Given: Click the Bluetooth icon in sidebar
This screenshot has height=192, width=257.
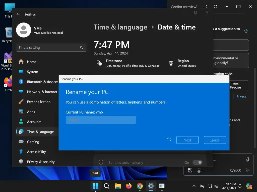Looking at the screenshot, I should point(21,81).
